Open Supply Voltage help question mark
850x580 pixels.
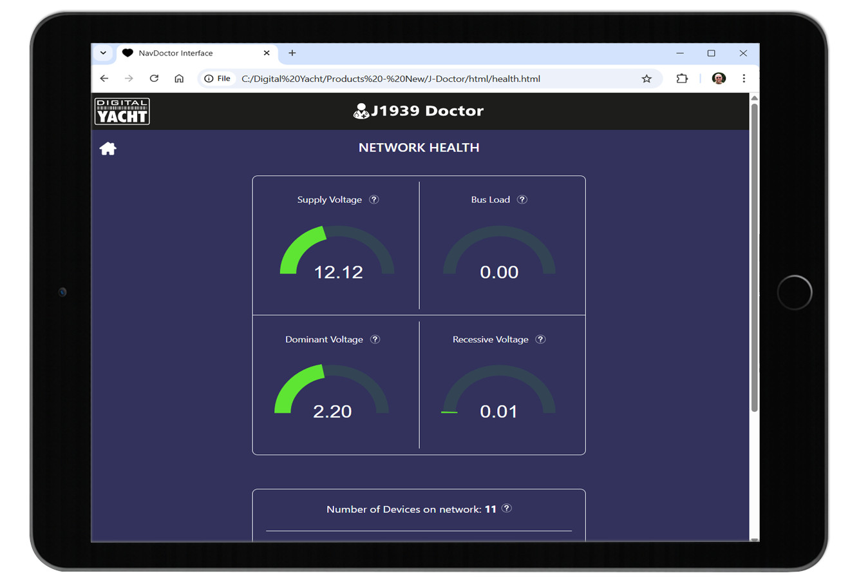click(374, 200)
